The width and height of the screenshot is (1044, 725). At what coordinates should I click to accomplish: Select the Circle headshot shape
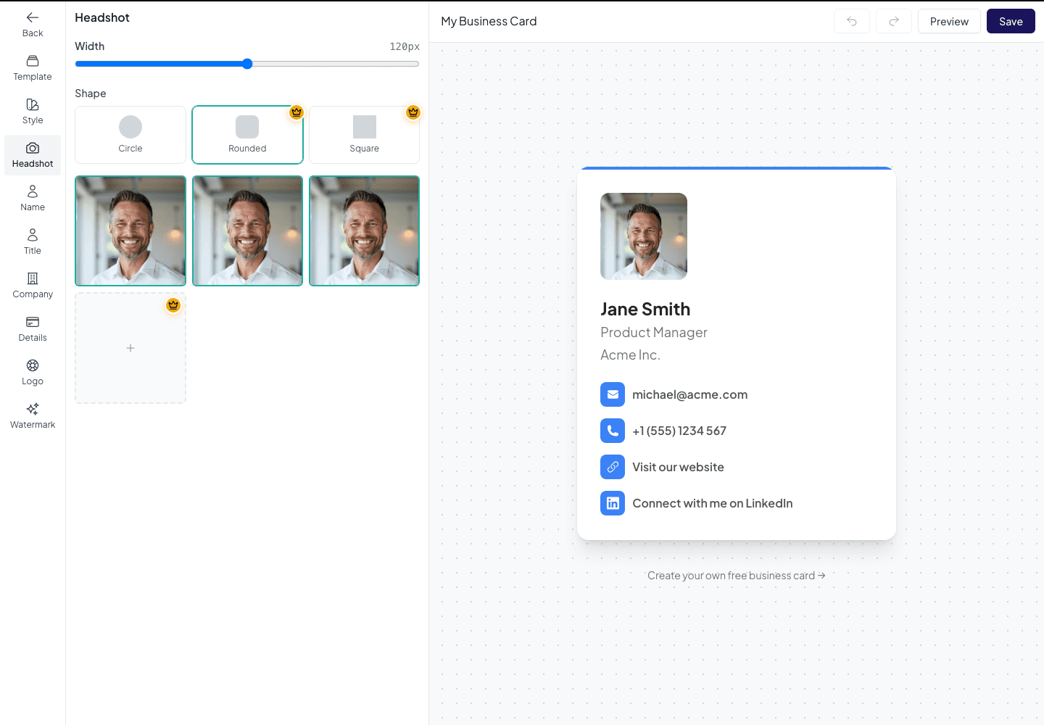tap(130, 135)
